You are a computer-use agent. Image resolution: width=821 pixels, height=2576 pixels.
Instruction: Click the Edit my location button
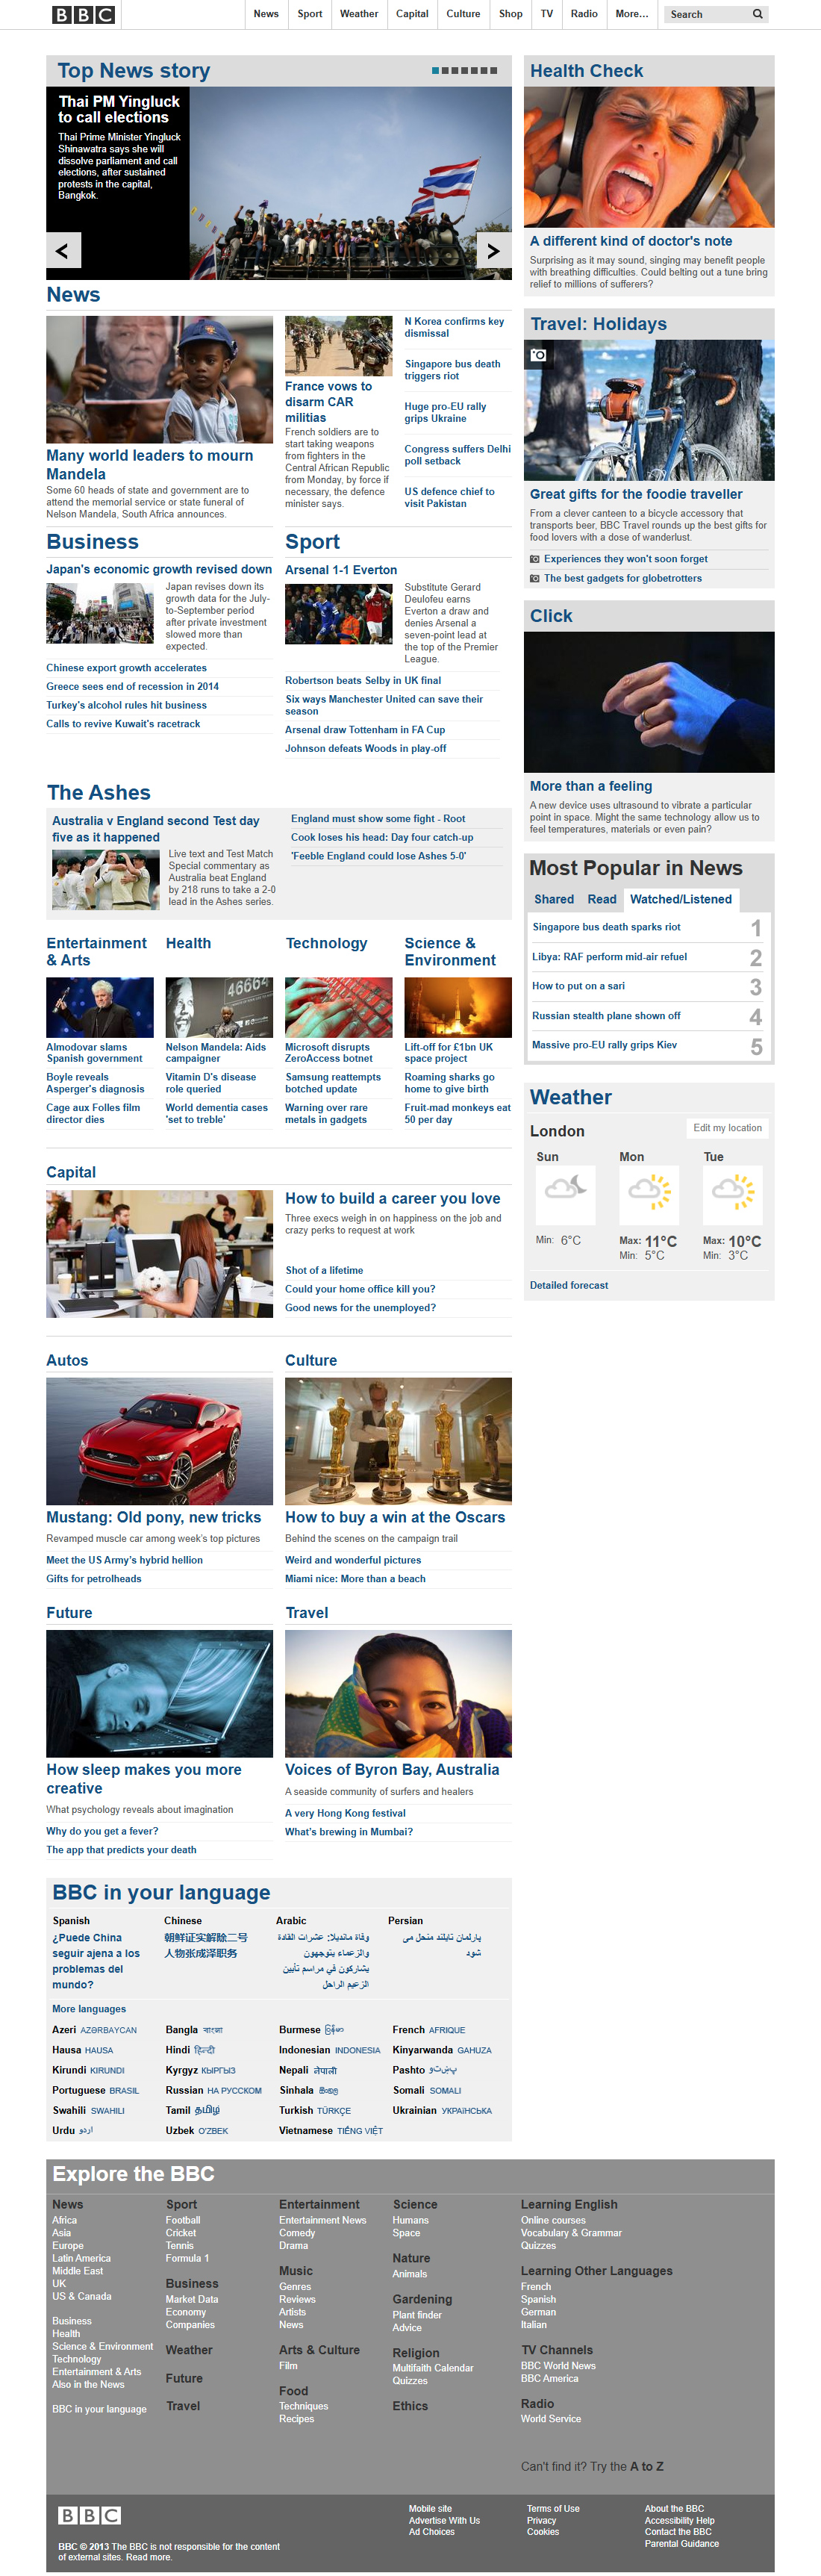click(x=728, y=1128)
